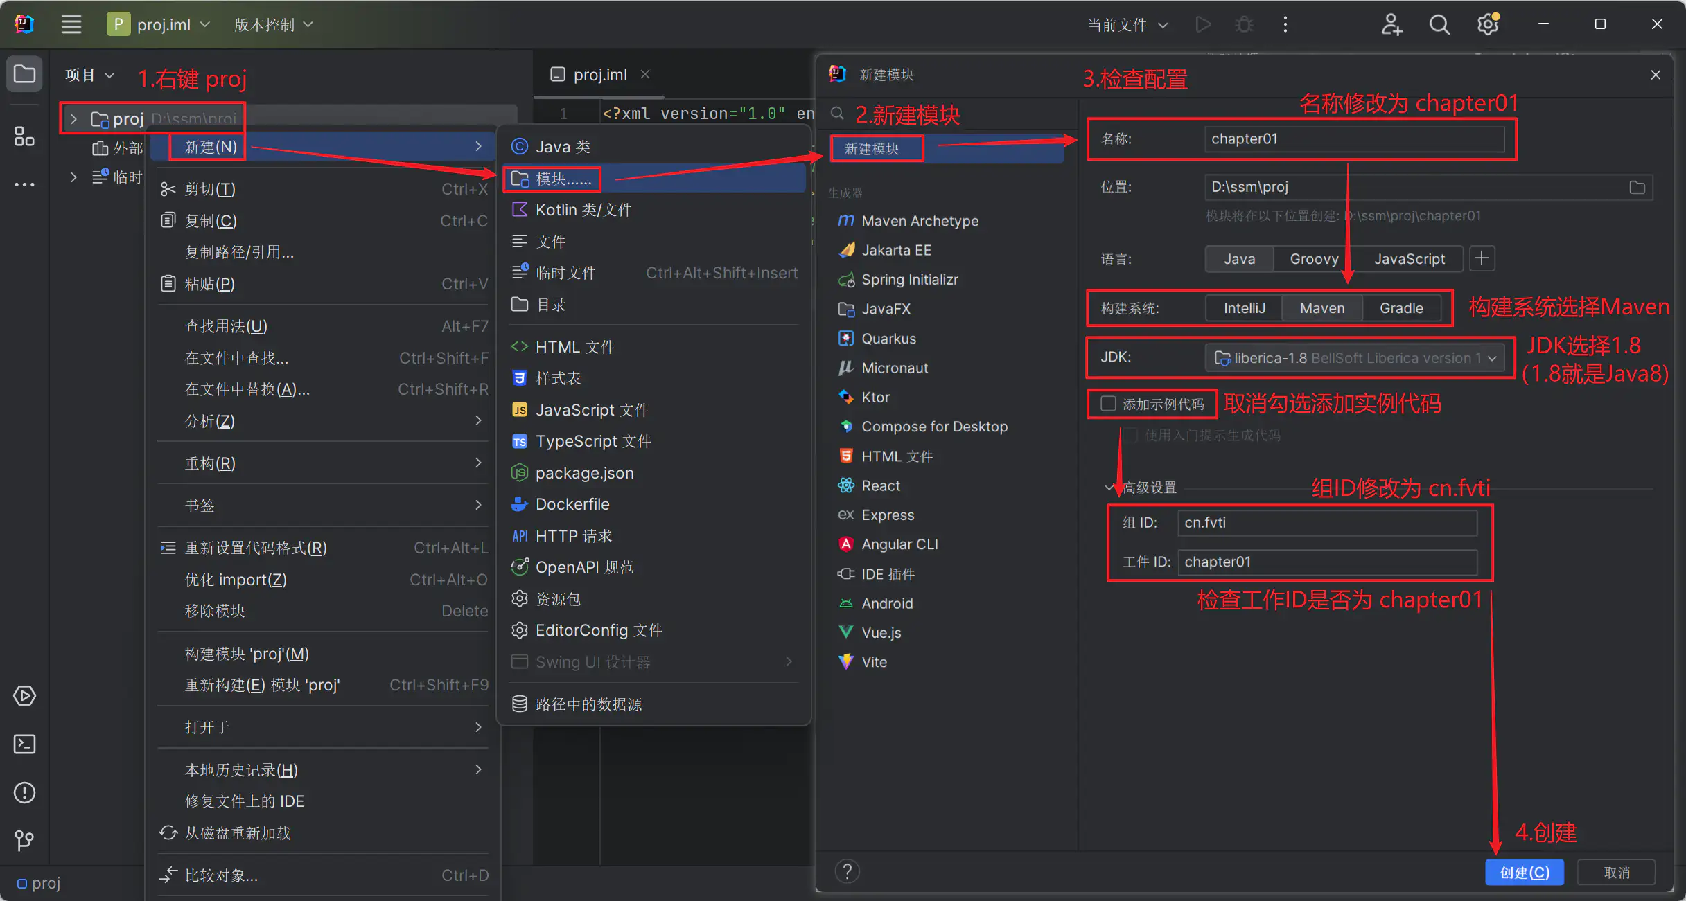
Task: Open the main hamburger menu
Action: click(x=71, y=24)
